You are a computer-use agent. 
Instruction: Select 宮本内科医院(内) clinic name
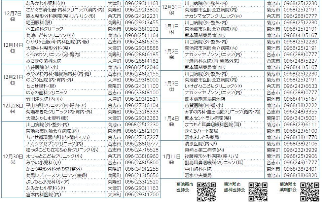43,195
